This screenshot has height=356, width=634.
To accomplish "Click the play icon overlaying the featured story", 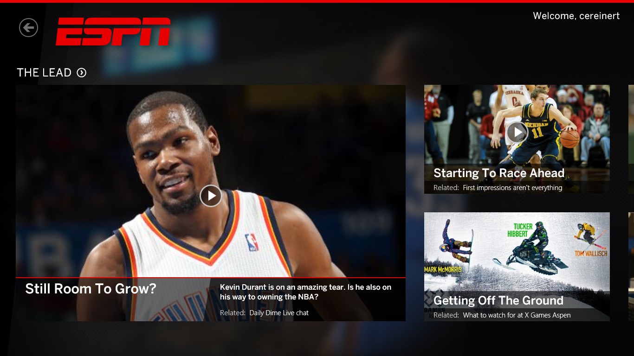I will point(211,196).
